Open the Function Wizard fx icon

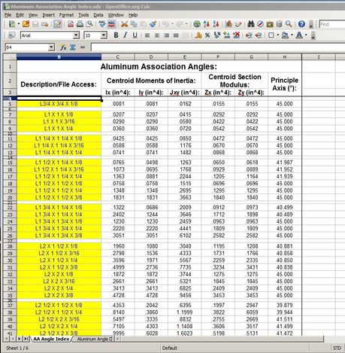click(63, 47)
